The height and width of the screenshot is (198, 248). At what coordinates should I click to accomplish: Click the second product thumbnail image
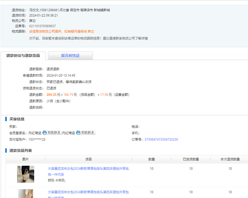tap(26, 194)
